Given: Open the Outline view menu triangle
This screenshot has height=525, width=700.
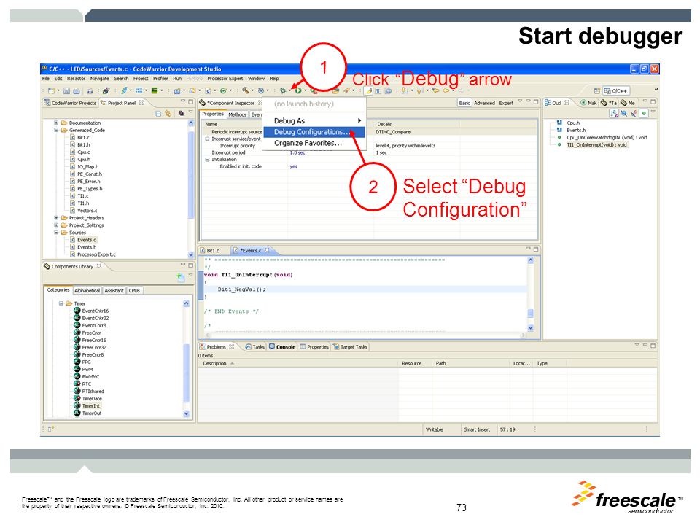Looking at the screenshot, I should point(653,112).
